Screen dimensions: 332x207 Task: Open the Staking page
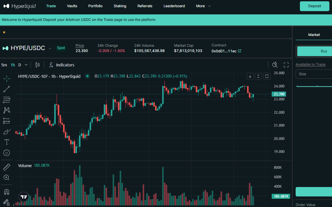[x=120, y=6]
